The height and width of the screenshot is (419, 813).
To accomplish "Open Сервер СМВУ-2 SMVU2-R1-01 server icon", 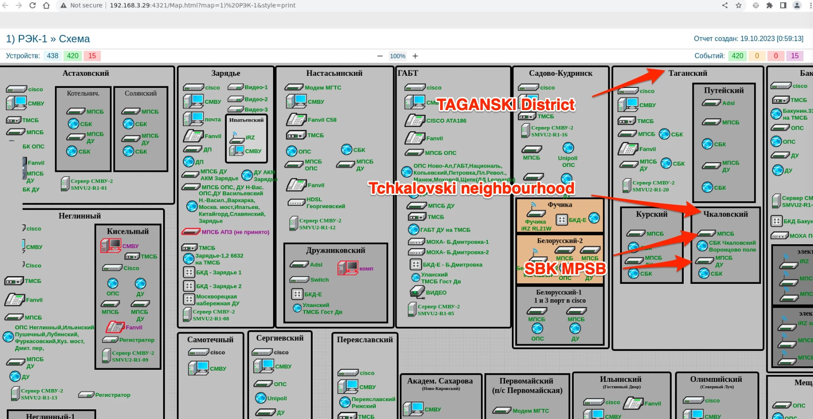I will click(65, 184).
